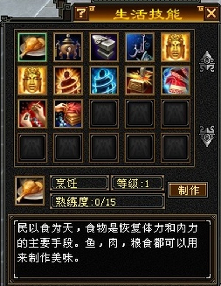The height and width of the screenshot is (286, 221).
Task: Click the 熟练度 proficiency progress bar
Action: 108,201
